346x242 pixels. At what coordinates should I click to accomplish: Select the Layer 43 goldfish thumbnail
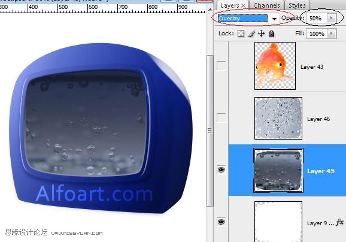point(275,66)
